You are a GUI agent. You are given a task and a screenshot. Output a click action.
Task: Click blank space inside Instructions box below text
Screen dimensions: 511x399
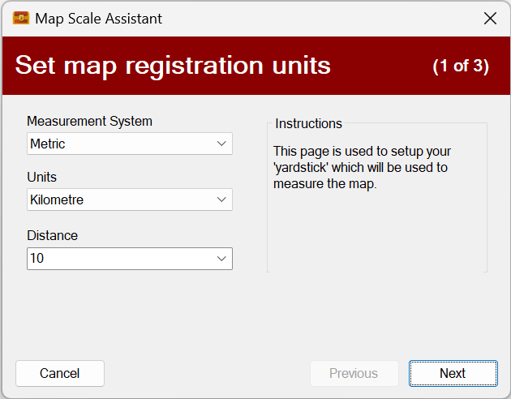coord(376,235)
